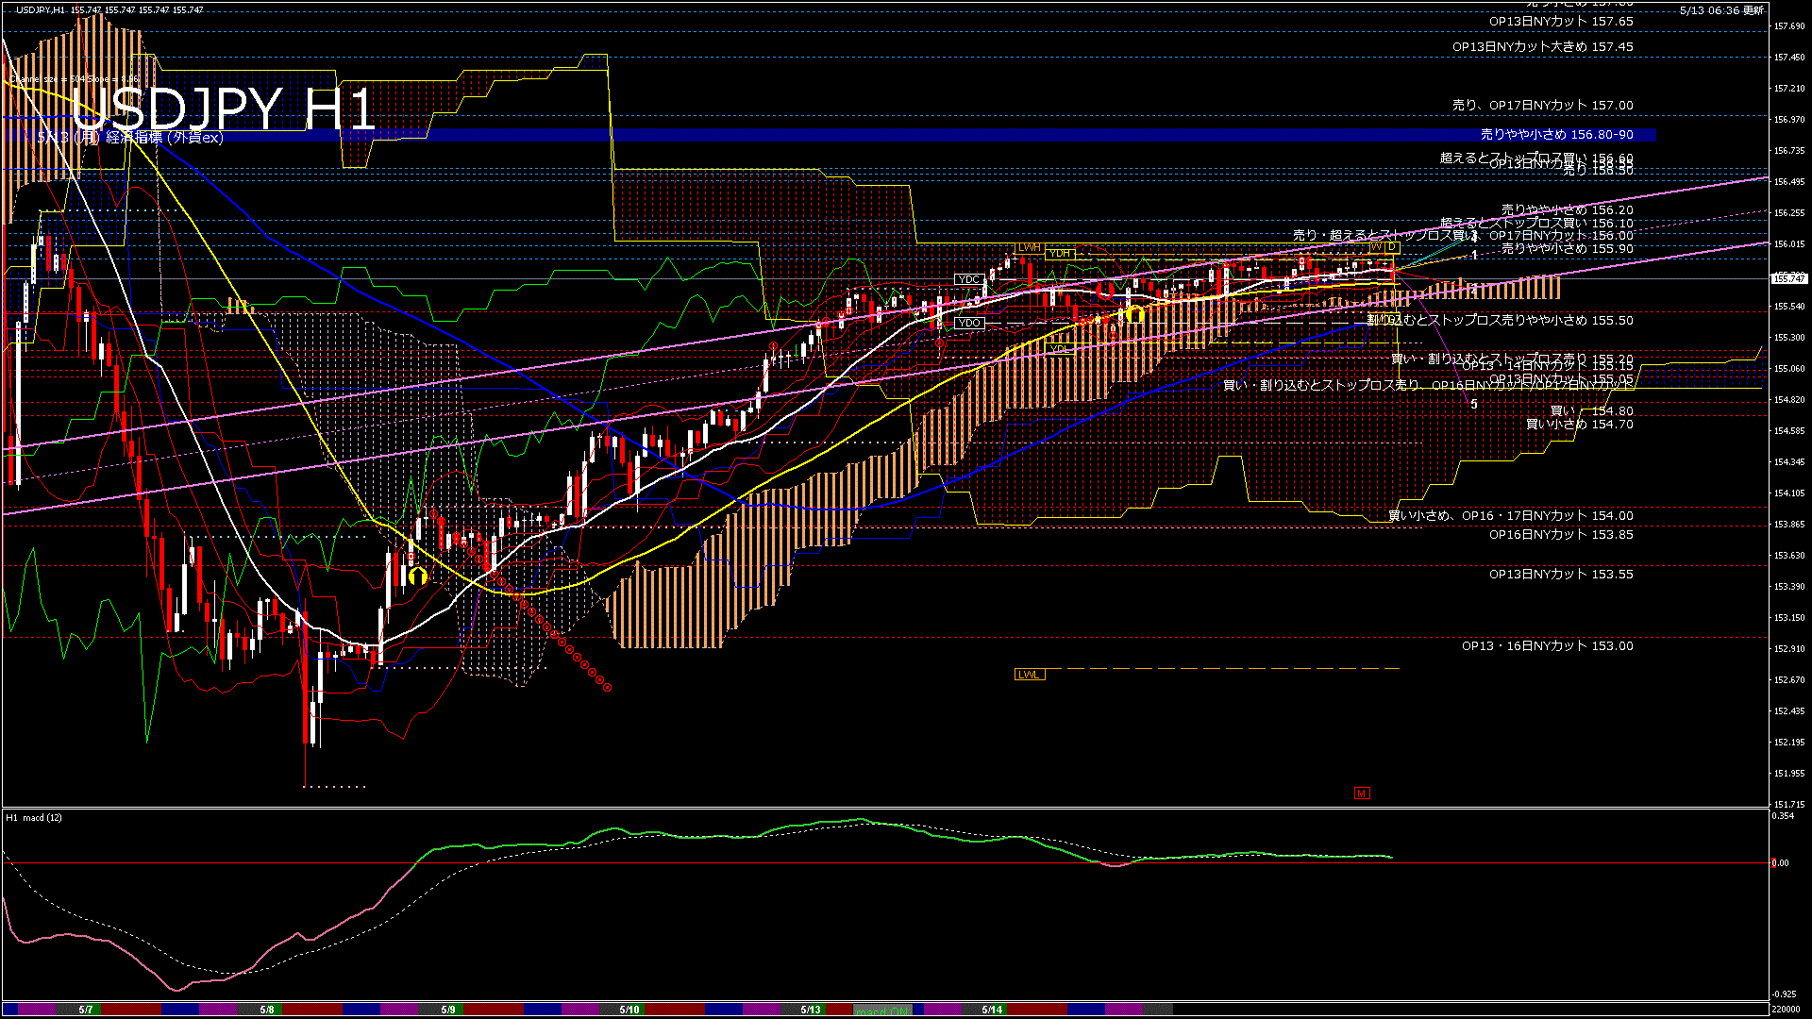
Task: Click wave count number 1 on projection
Action: [1474, 255]
